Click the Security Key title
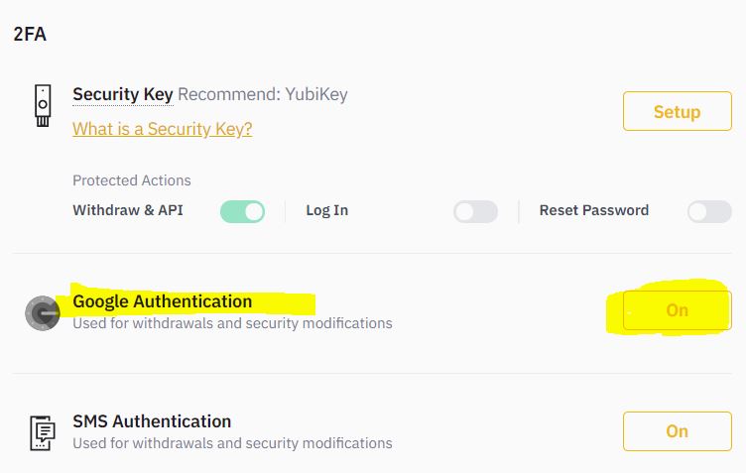Image resolution: width=746 pixels, height=473 pixels. pyautogui.click(x=123, y=95)
